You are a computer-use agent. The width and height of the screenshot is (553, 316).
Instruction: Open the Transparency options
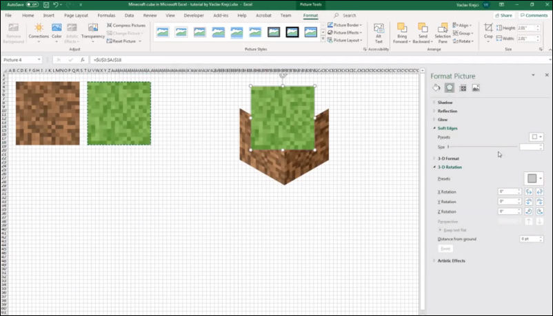pyautogui.click(x=93, y=33)
